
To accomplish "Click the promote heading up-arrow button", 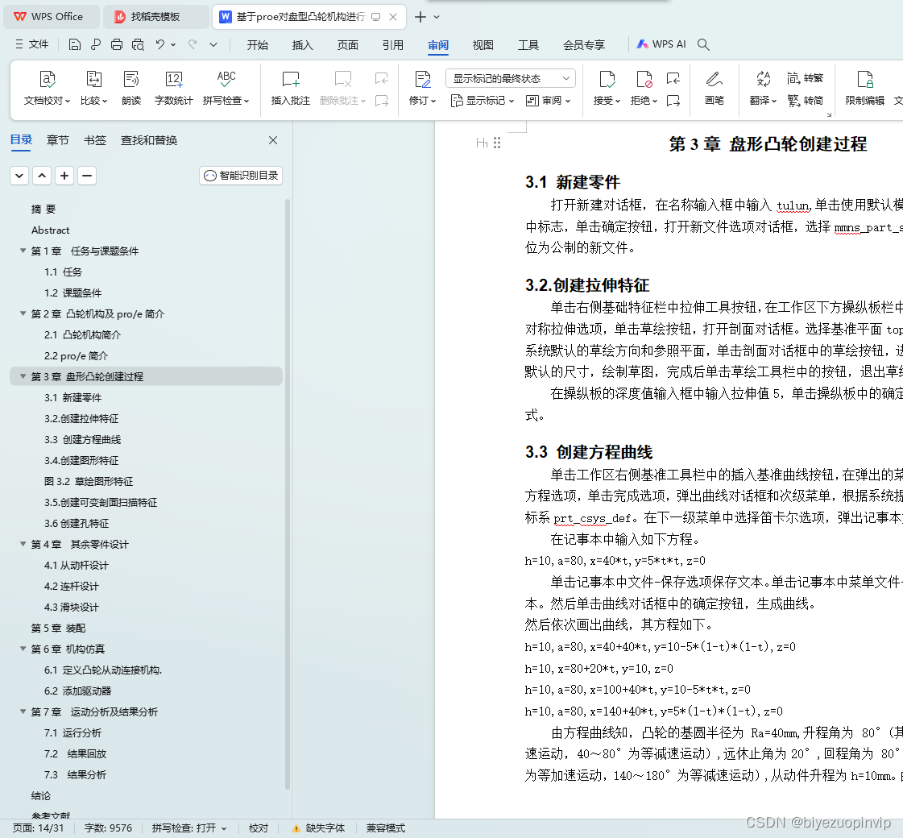I will tap(42, 176).
